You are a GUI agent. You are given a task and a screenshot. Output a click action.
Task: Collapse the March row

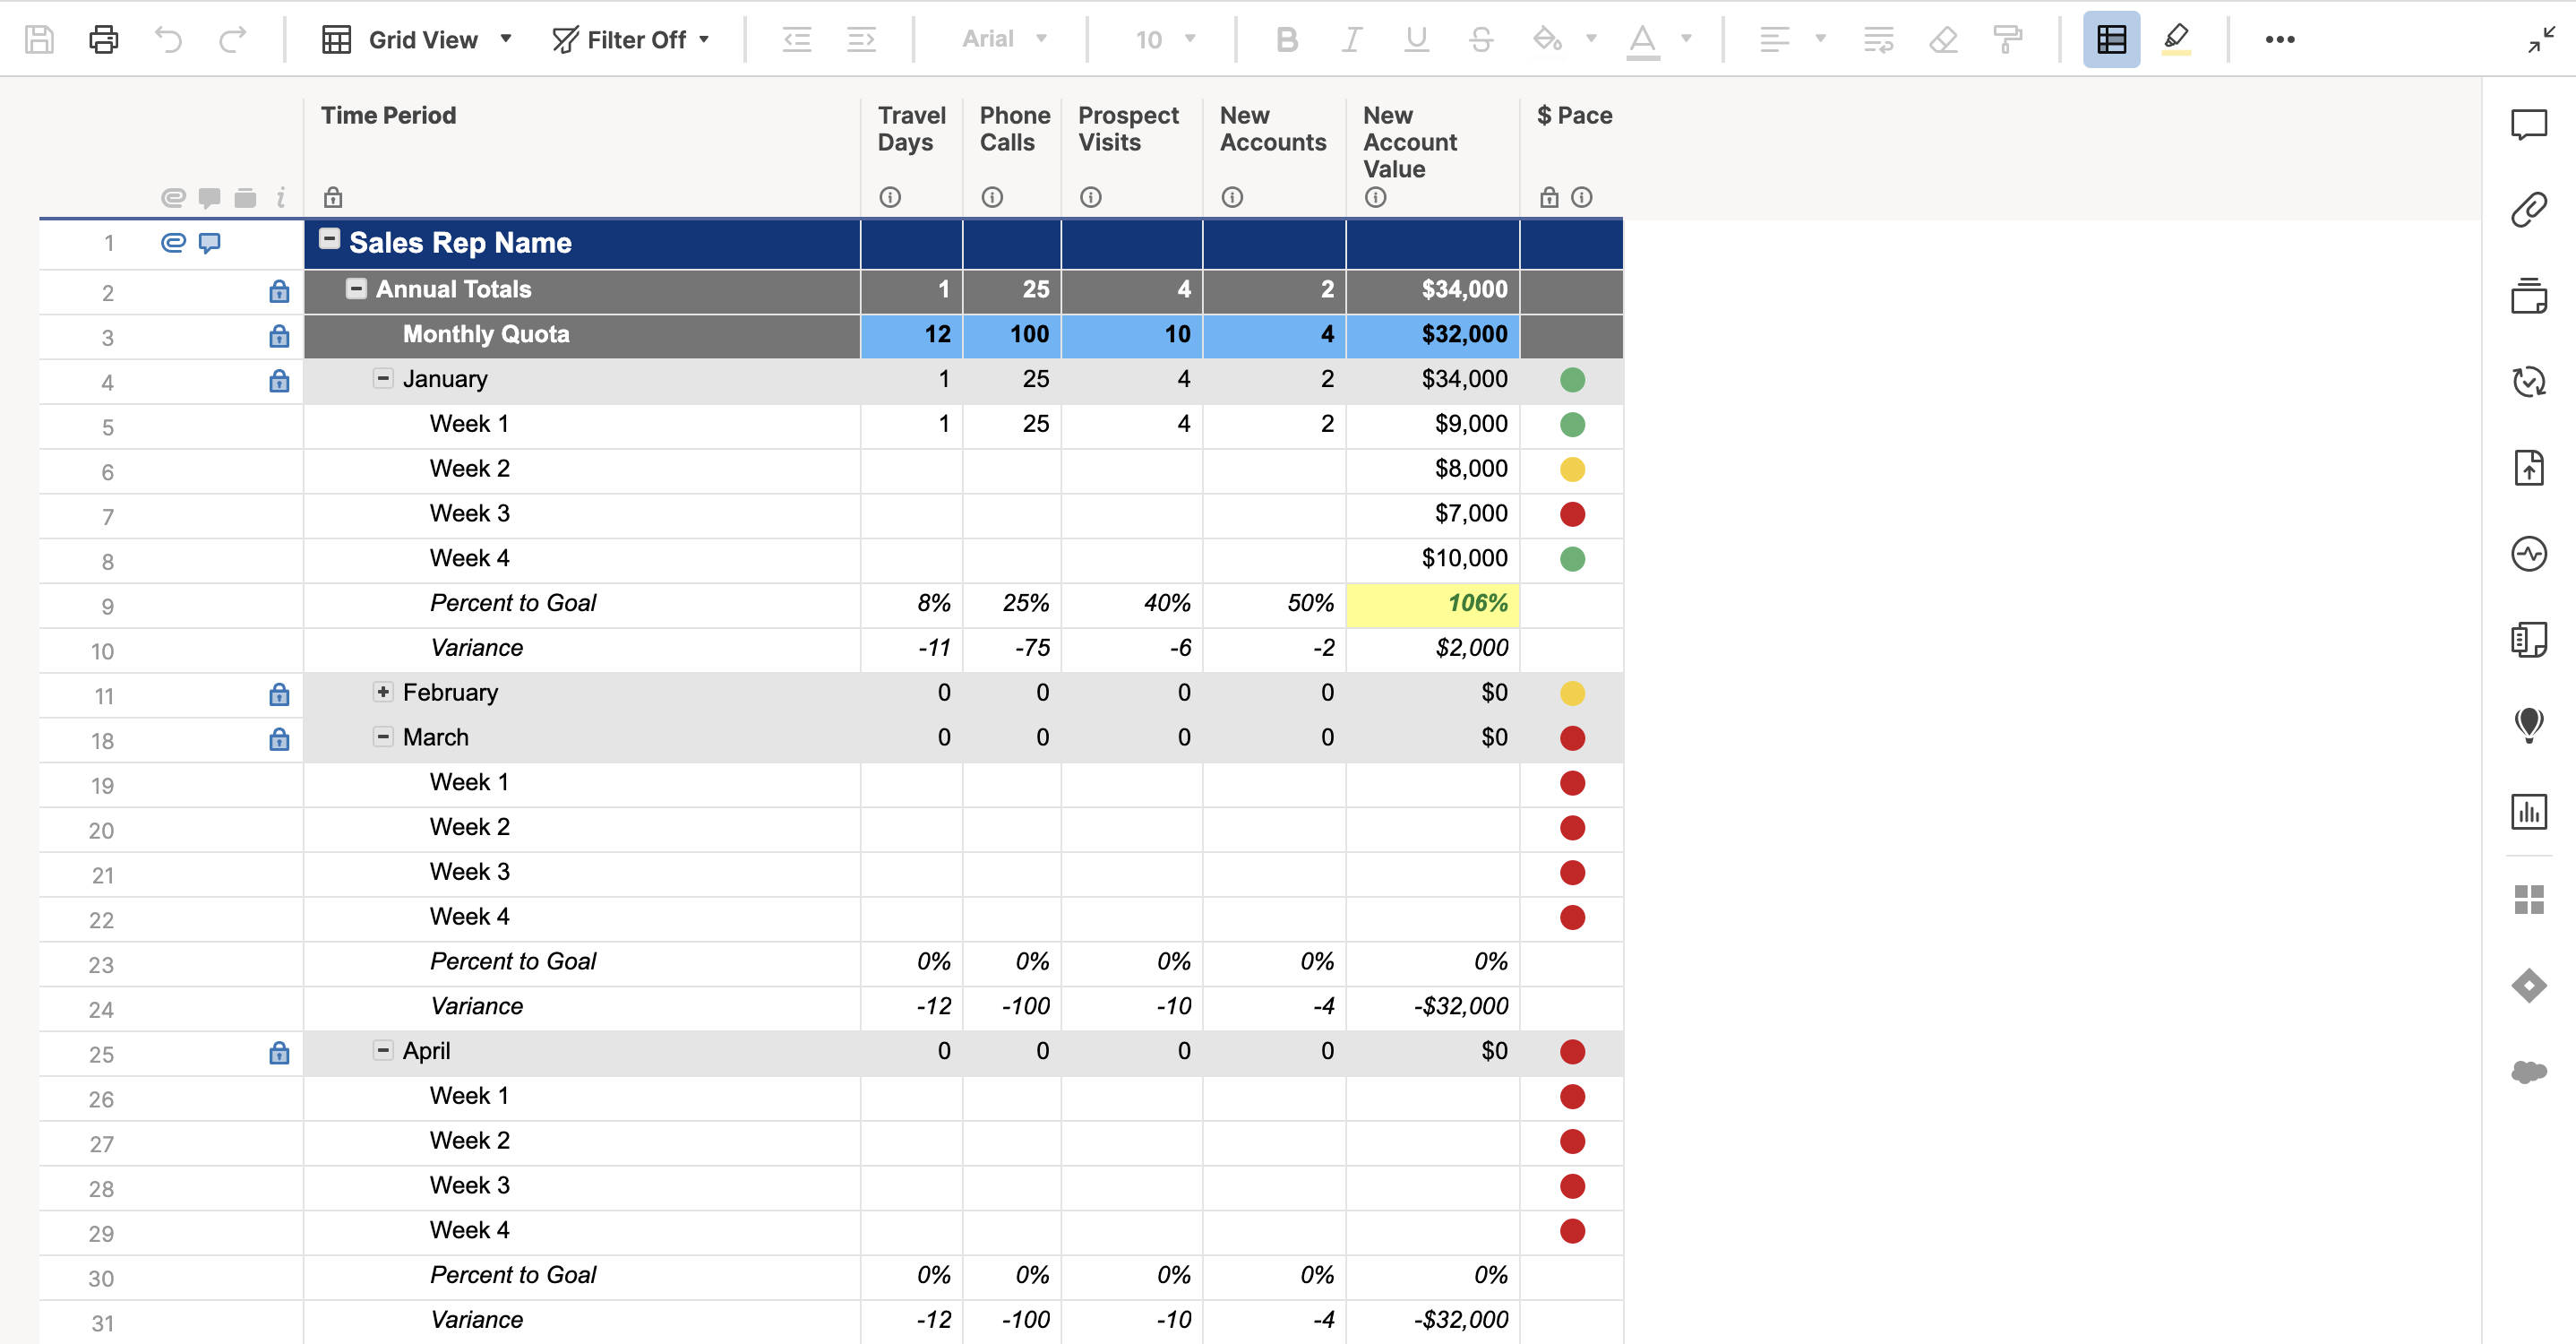tap(383, 737)
